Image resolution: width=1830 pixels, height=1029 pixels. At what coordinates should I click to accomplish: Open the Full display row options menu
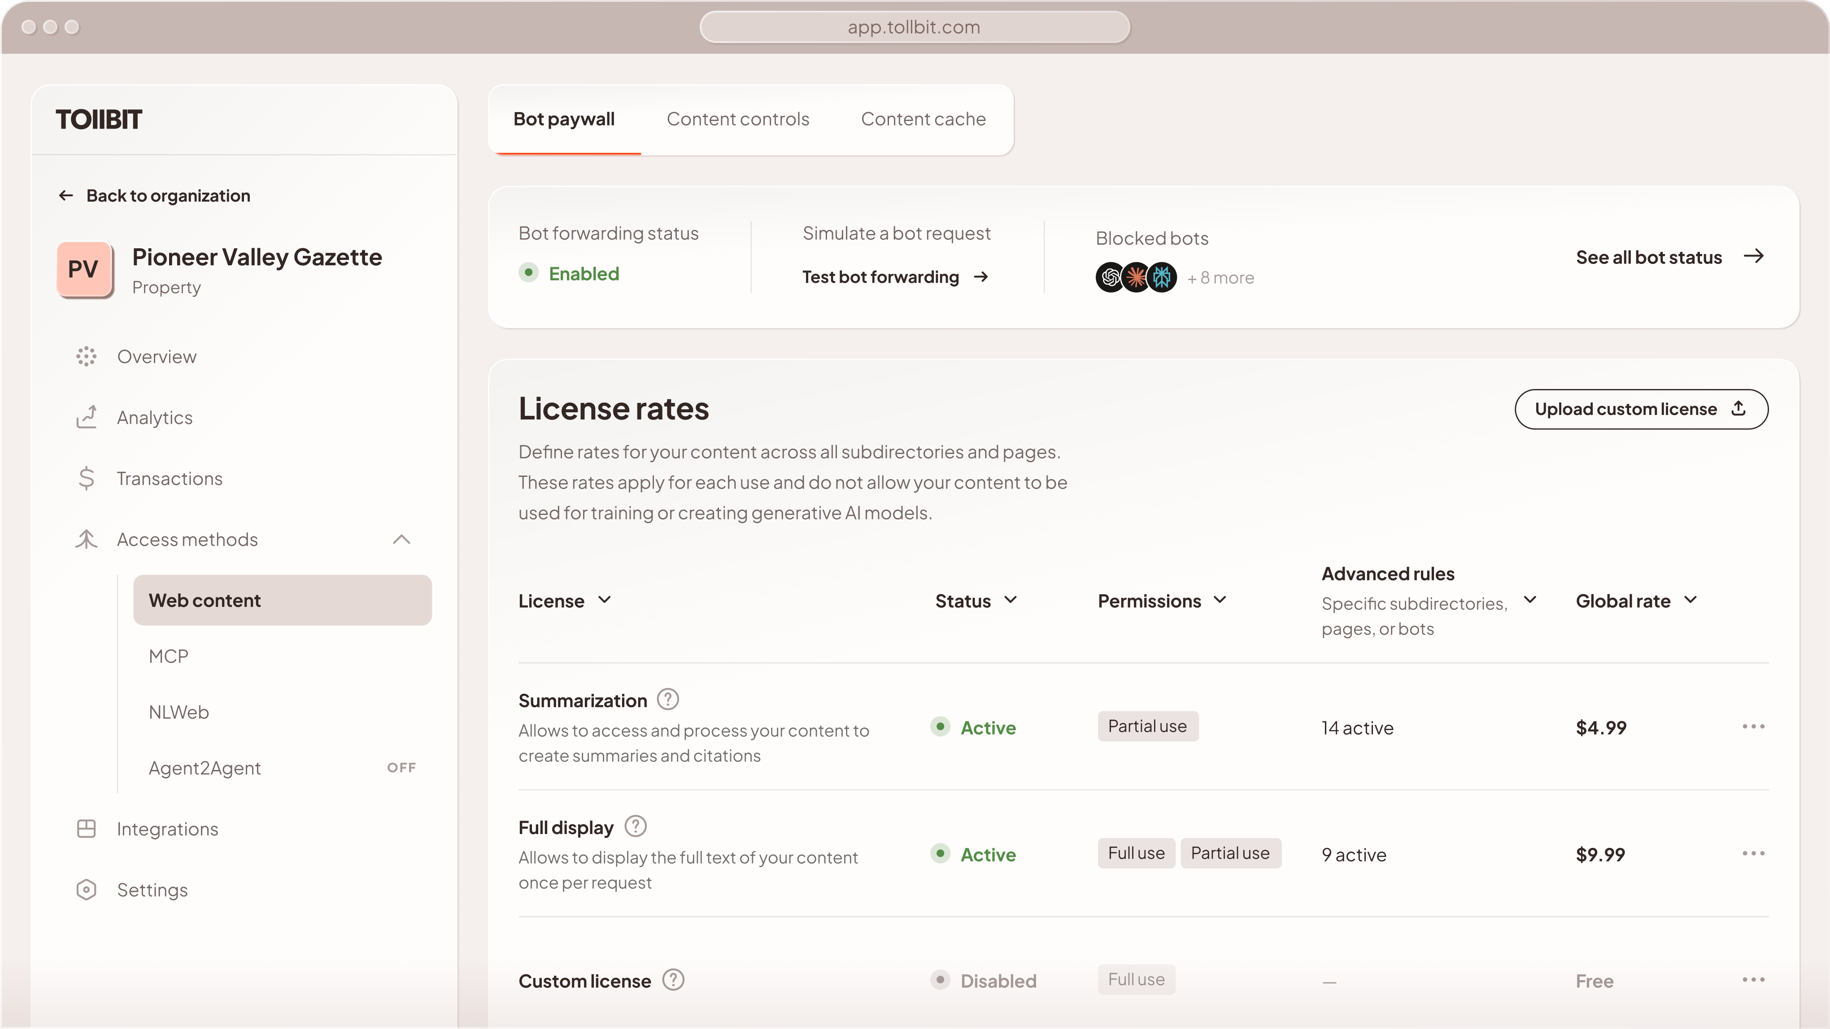pyautogui.click(x=1752, y=854)
